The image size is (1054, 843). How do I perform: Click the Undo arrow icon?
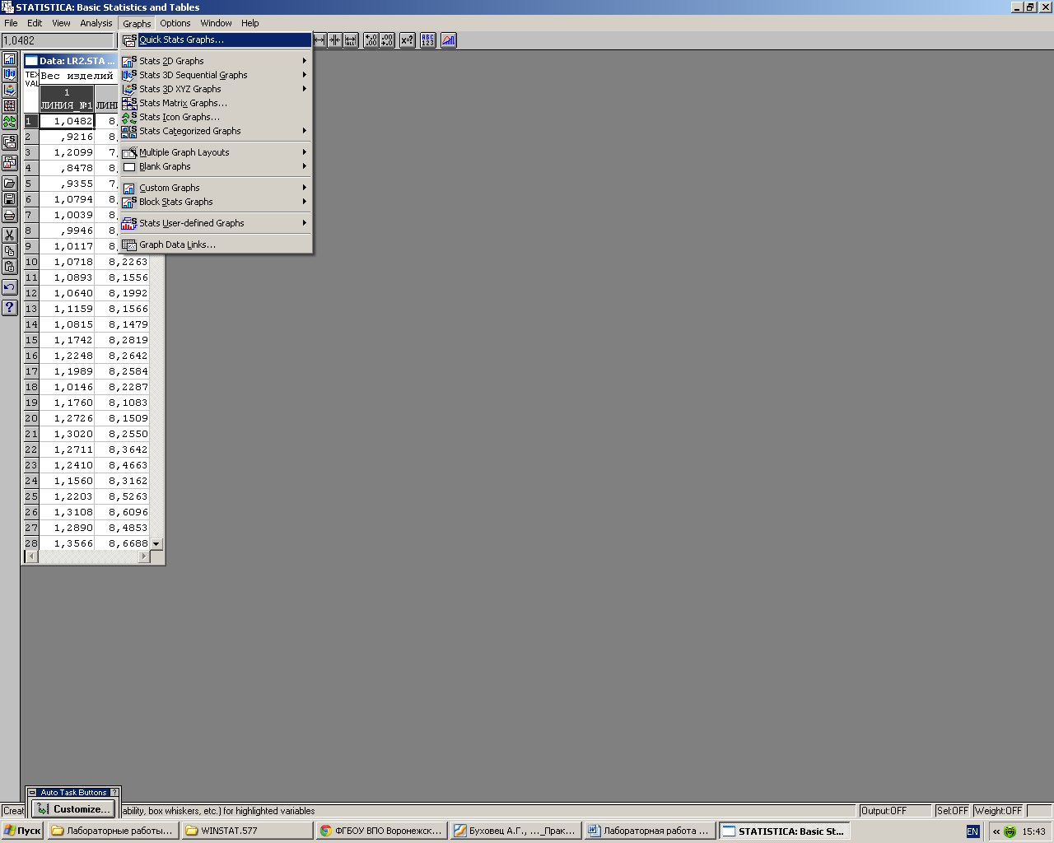tap(9, 287)
